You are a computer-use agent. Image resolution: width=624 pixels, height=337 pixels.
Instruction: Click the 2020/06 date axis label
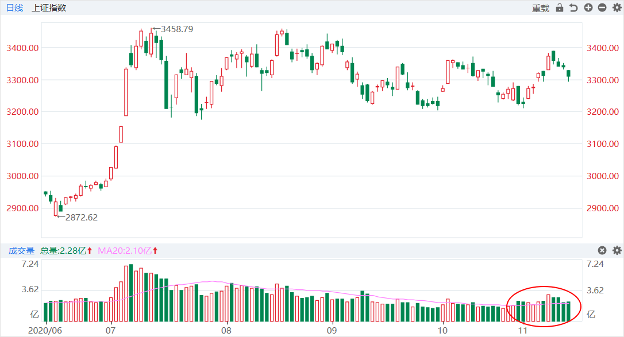pyautogui.click(x=45, y=331)
